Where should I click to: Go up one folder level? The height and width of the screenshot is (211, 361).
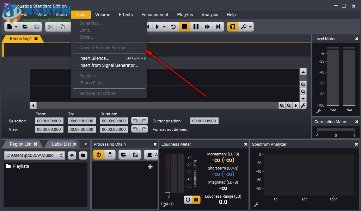coord(72,155)
